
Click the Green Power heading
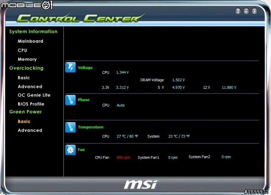click(x=25, y=112)
